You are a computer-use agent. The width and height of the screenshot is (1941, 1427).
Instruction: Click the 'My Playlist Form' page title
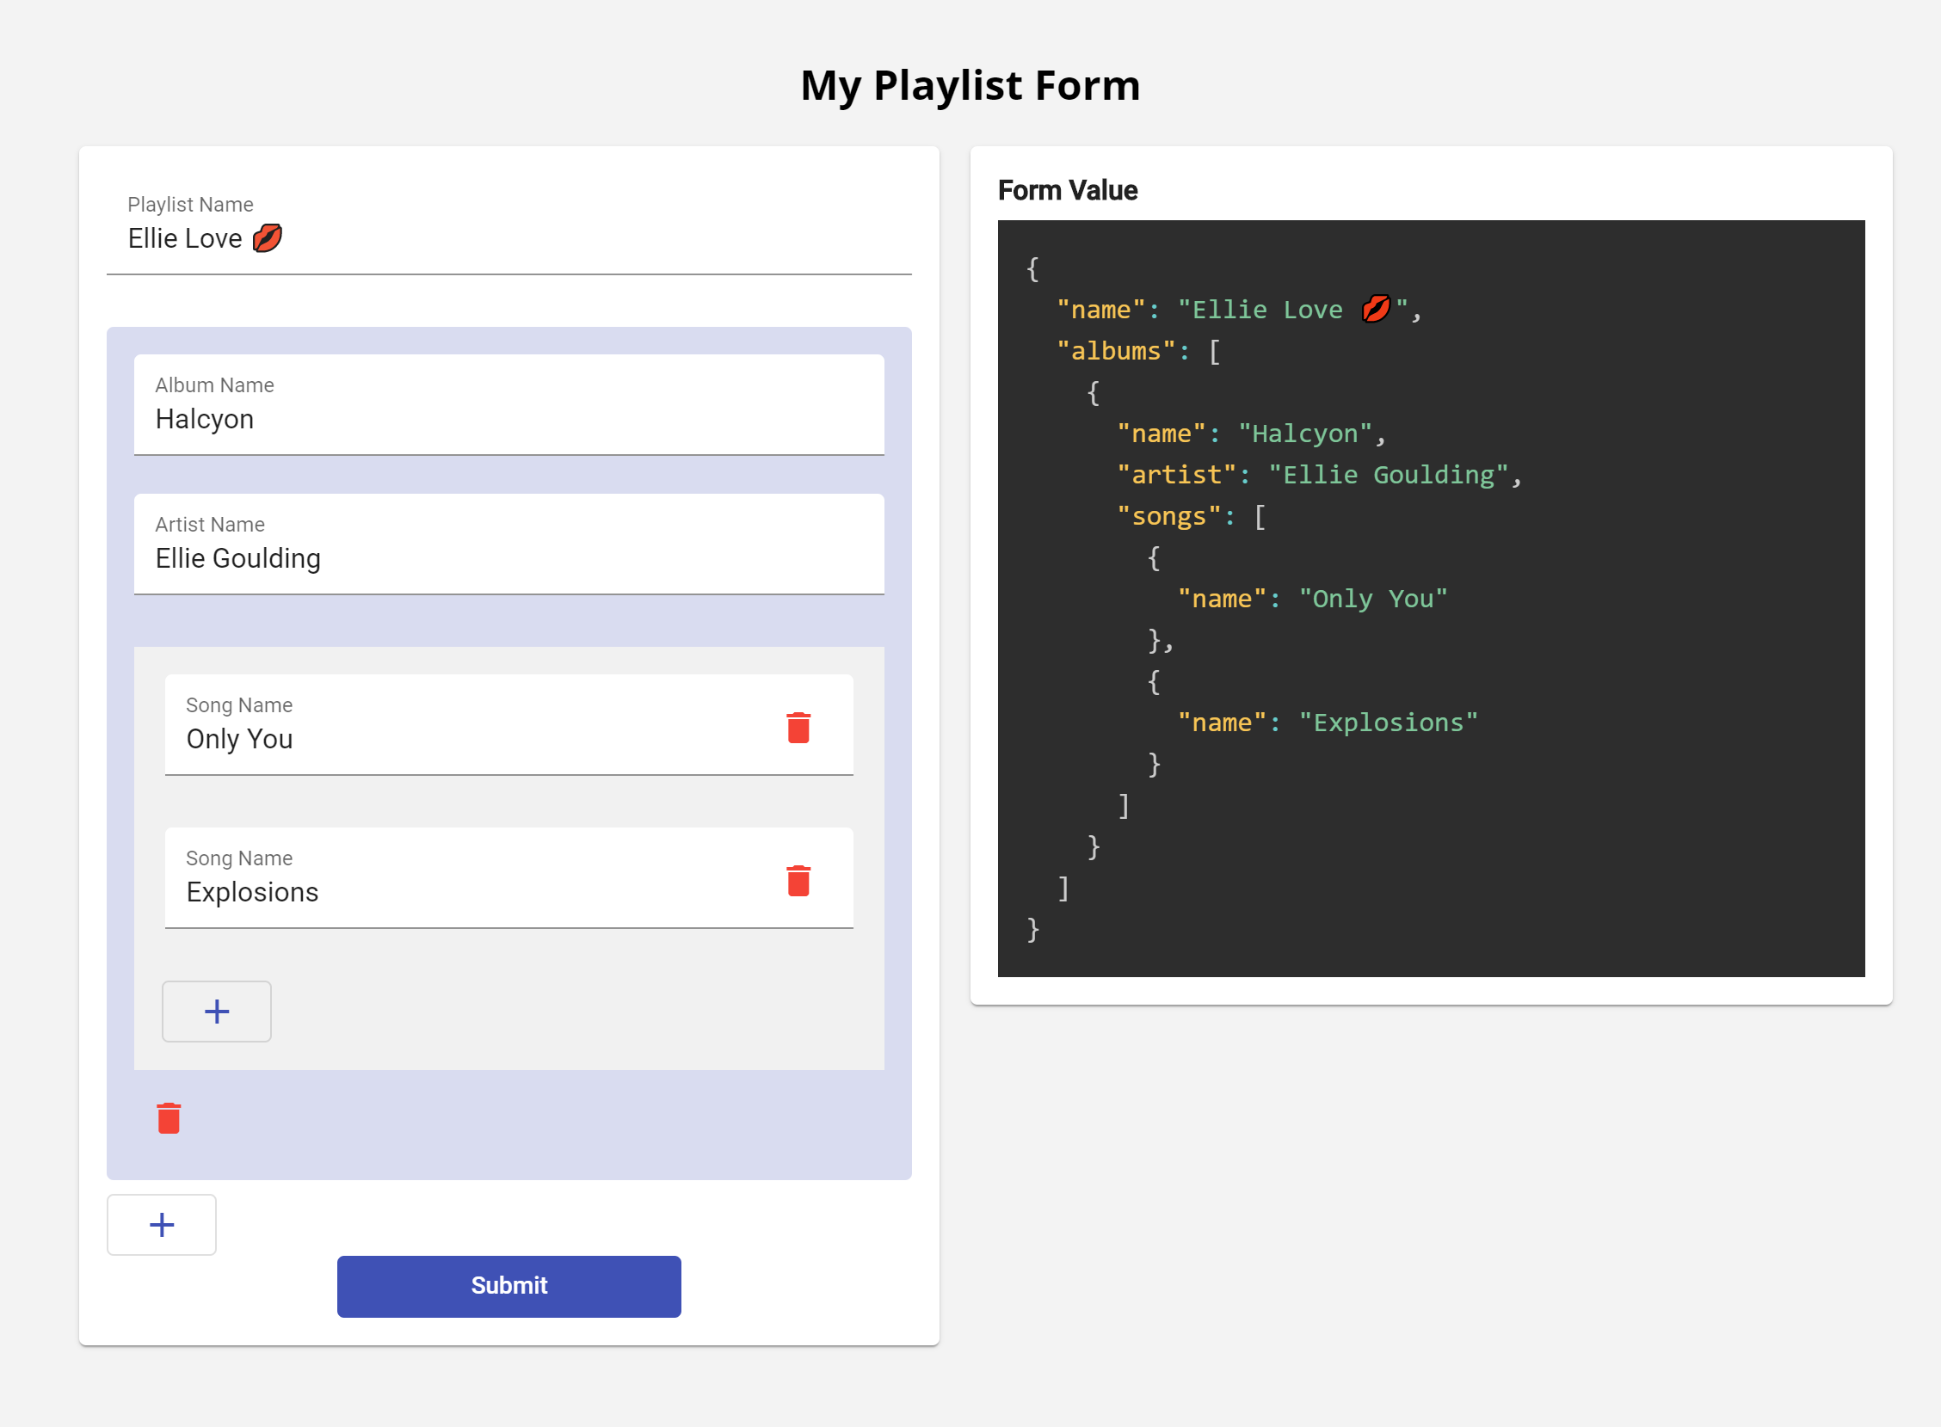970,85
